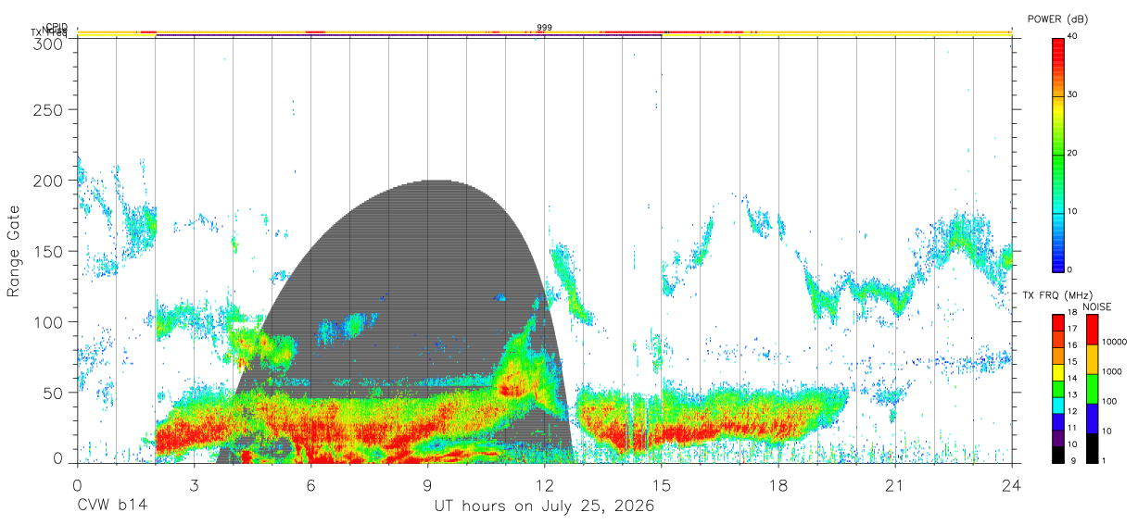The width and height of the screenshot is (1138, 525).
Task: Pick the cyan 12-13 MHz frequency swatch
Action: pos(1057,404)
